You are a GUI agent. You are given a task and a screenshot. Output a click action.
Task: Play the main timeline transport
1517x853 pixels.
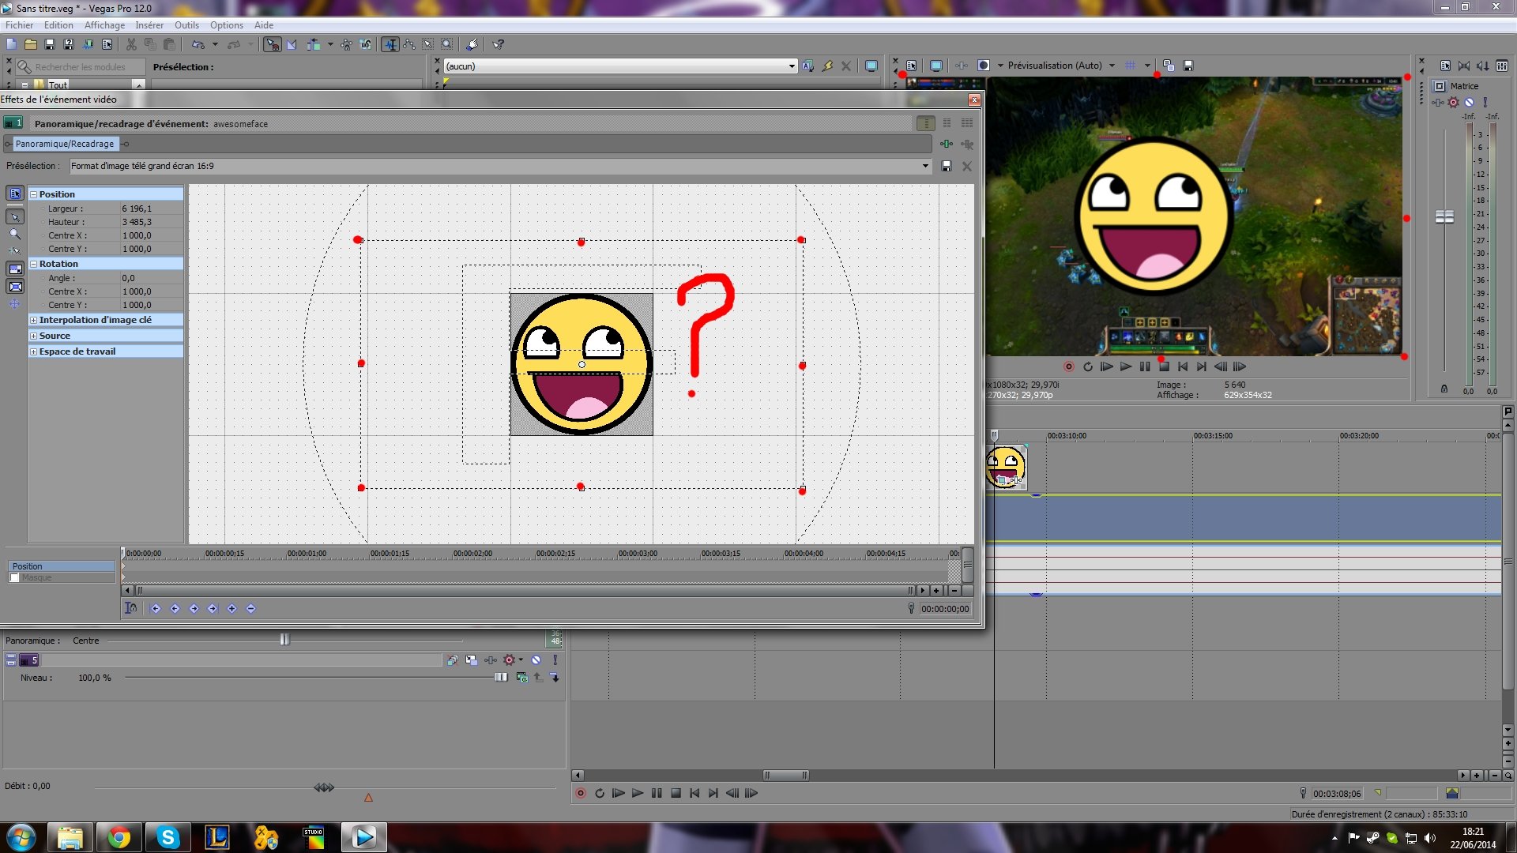point(638,793)
